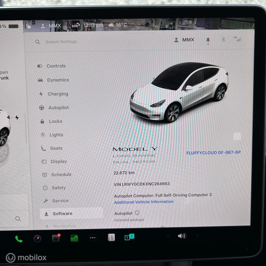Tap the MMX profile in top status bar
Image resolution: width=266 pixels, height=266 pixels.
[x=51, y=26]
